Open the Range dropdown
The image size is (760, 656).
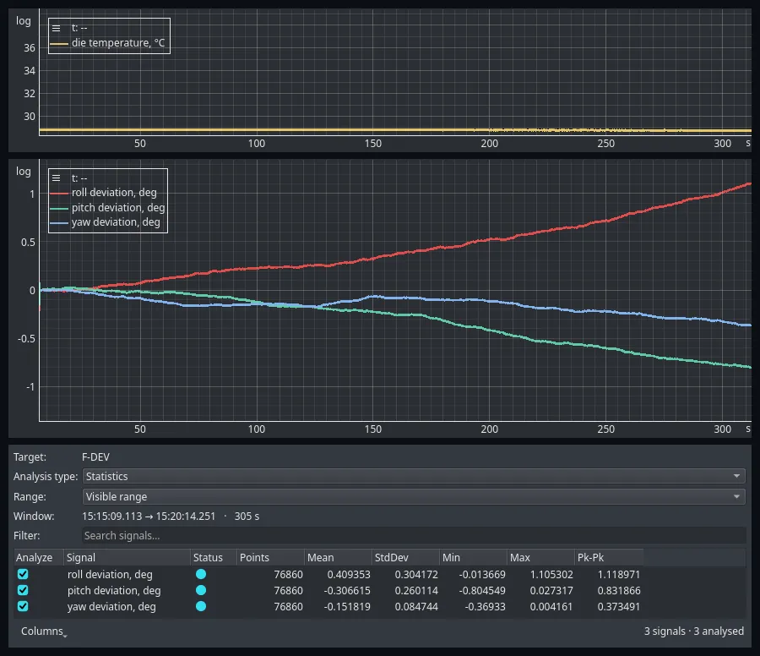tap(414, 496)
